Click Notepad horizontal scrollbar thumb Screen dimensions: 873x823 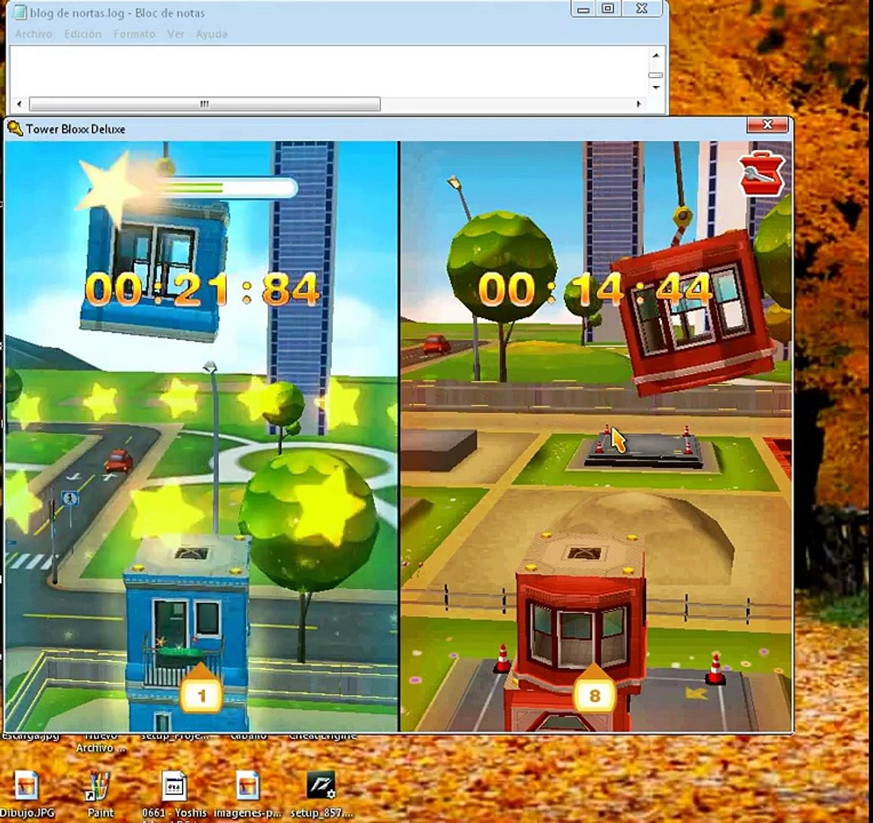[204, 104]
